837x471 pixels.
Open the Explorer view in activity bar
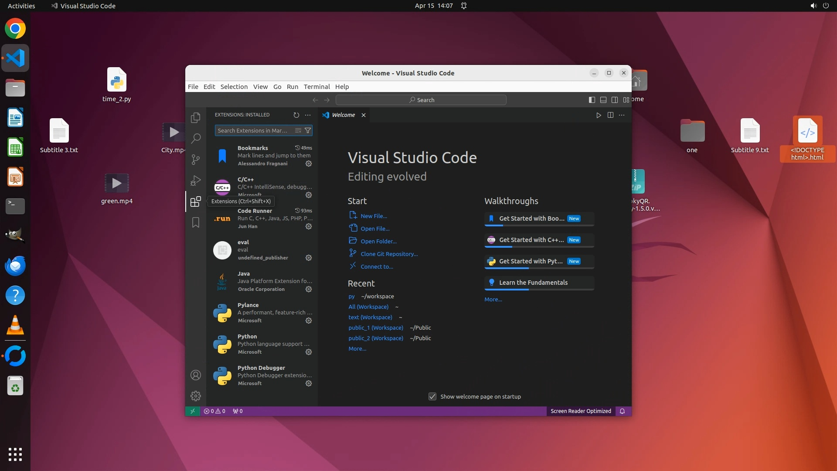[x=196, y=118]
